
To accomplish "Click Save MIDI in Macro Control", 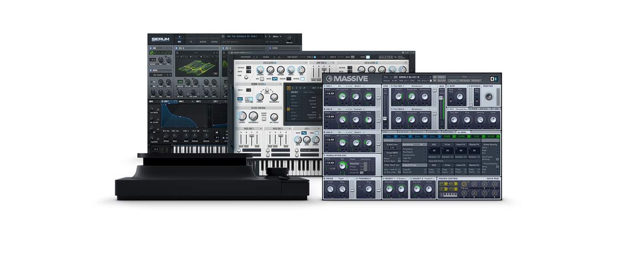I will tap(492, 179).
